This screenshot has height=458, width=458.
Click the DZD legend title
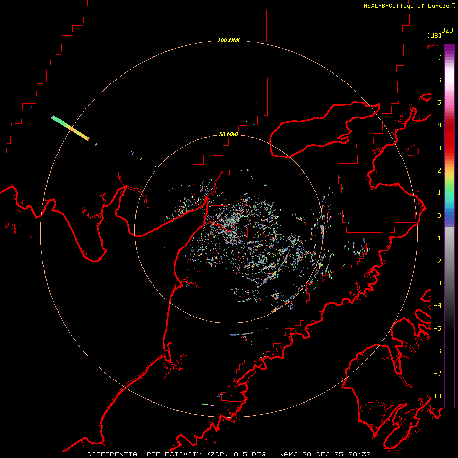click(447, 31)
